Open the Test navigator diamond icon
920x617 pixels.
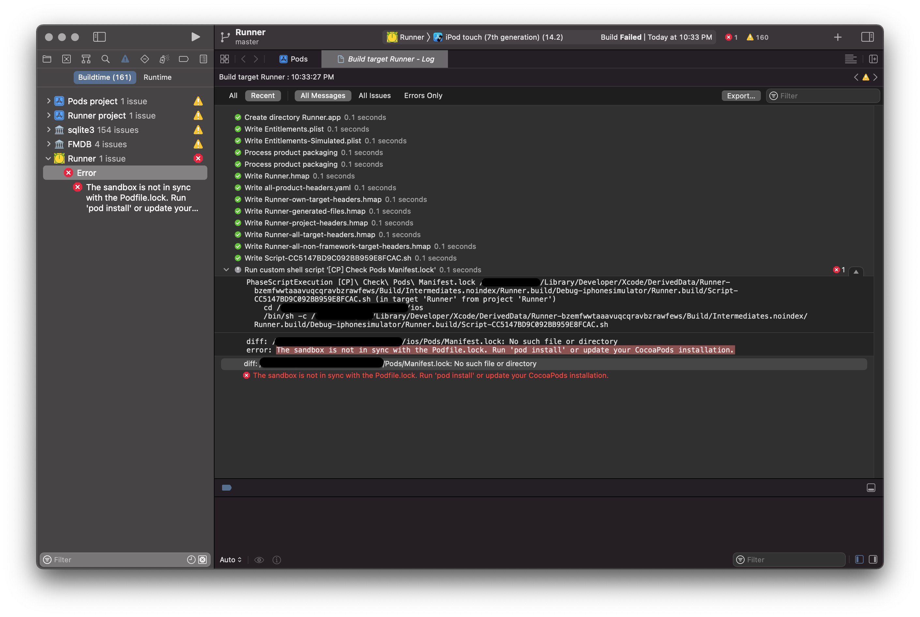[x=144, y=59]
